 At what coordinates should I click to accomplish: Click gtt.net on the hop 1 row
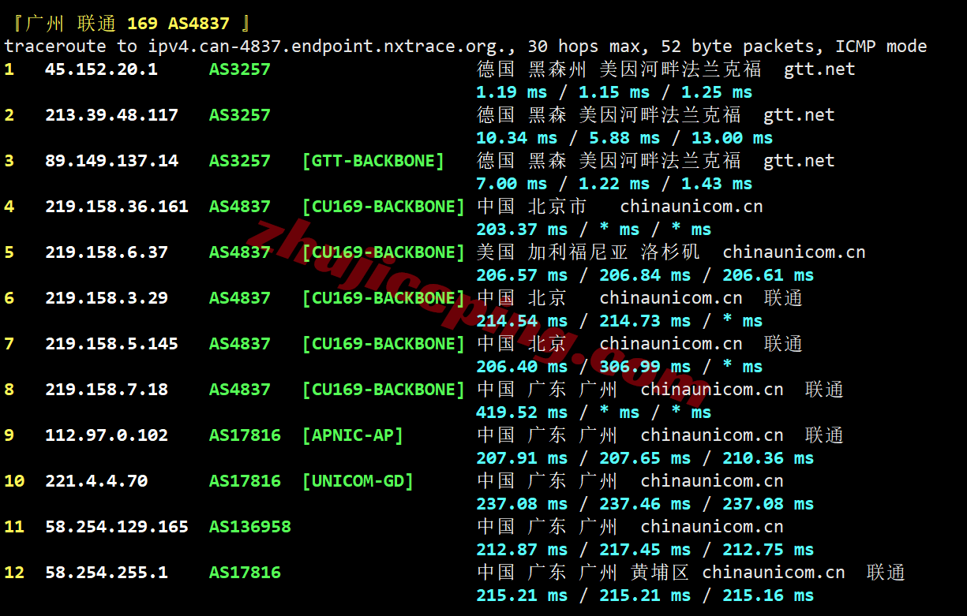tap(819, 69)
